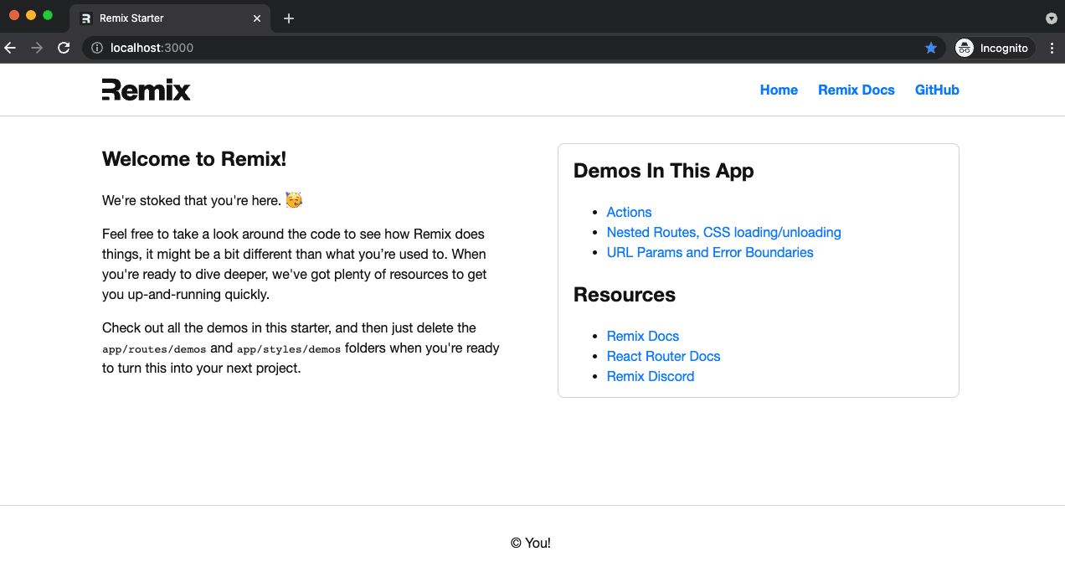
Task: Click the bookmark star in address bar
Action: [x=931, y=48]
